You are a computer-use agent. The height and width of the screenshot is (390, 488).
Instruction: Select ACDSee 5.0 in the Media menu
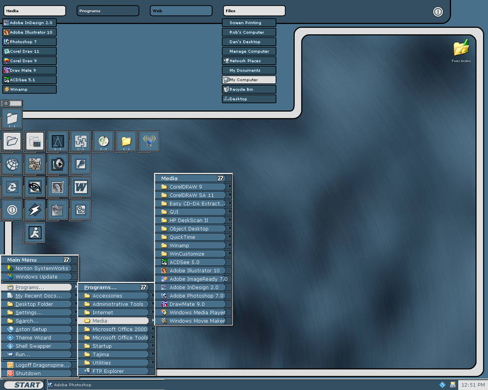point(193,262)
